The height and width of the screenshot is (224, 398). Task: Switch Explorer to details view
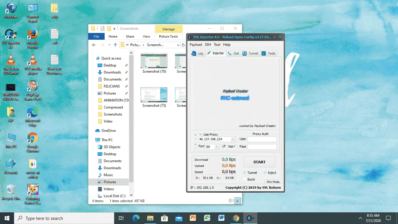click(231, 201)
